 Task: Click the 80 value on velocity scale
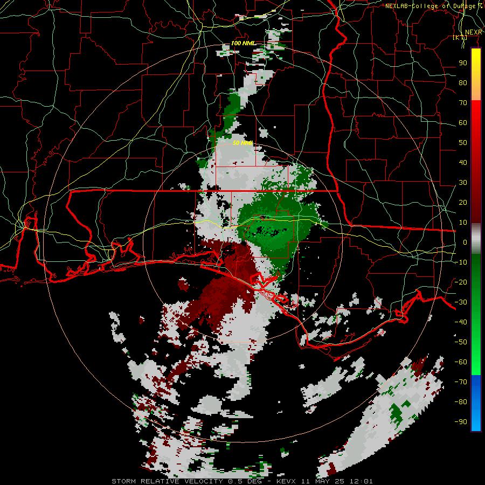tap(463, 83)
